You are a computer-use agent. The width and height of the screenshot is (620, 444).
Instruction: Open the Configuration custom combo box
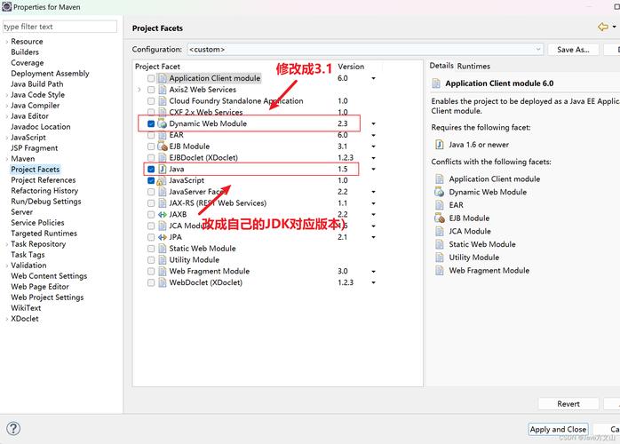365,50
